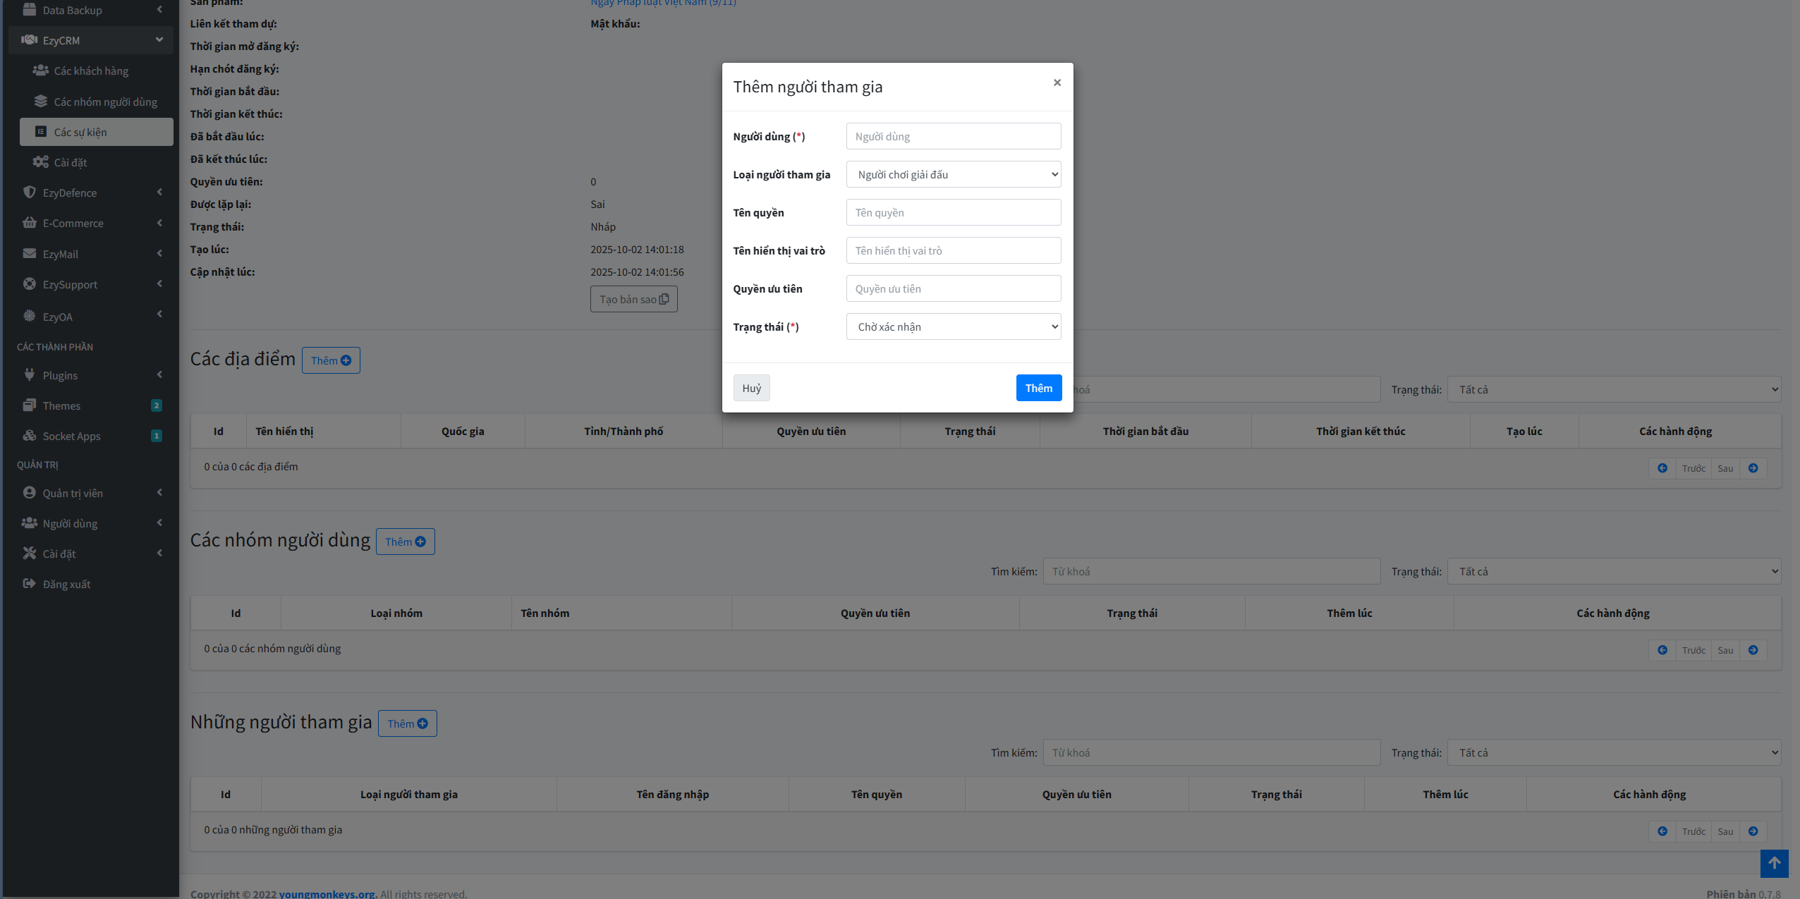Open Các nhóm người dùng menu item
The image size is (1800, 899).
pyautogui.click(x=105, y=102)
